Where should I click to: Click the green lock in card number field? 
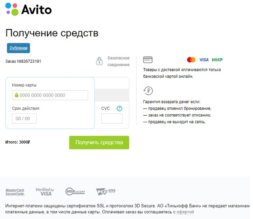click(x=16, y=95)
